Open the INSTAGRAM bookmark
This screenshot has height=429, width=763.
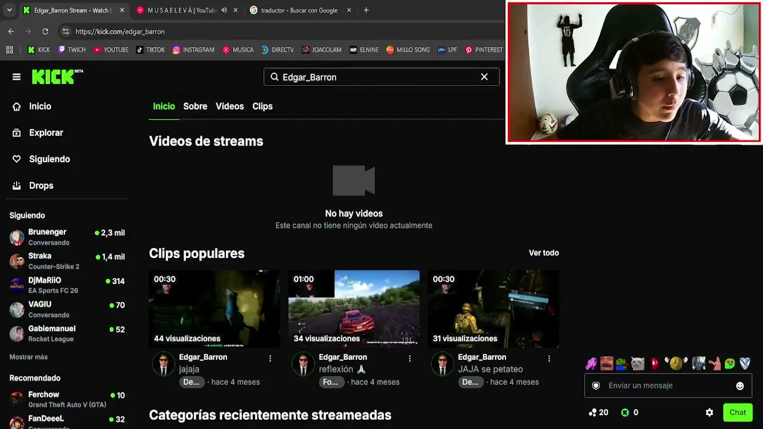point(193,50)
